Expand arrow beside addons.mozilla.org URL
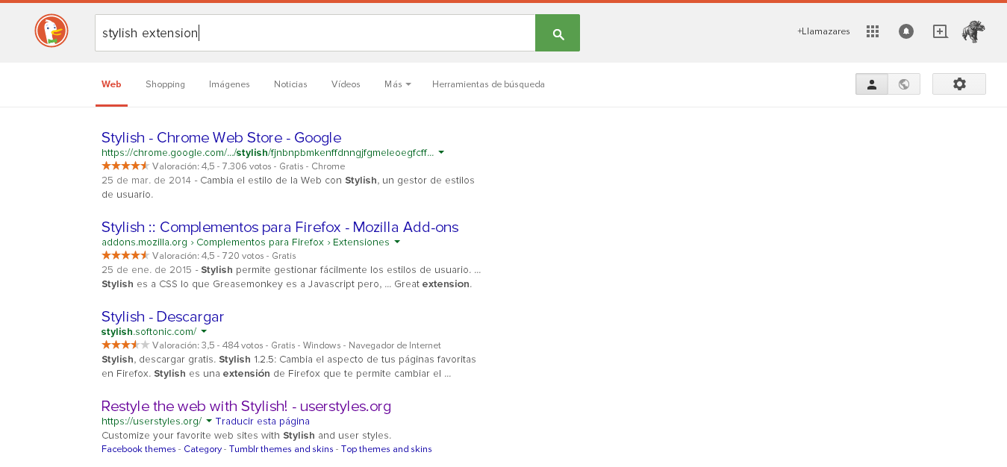Image resolution: width=1007 pixels, height=467 pixels. 397,242
